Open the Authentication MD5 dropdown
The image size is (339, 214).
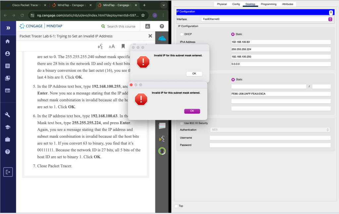point(270,130)
